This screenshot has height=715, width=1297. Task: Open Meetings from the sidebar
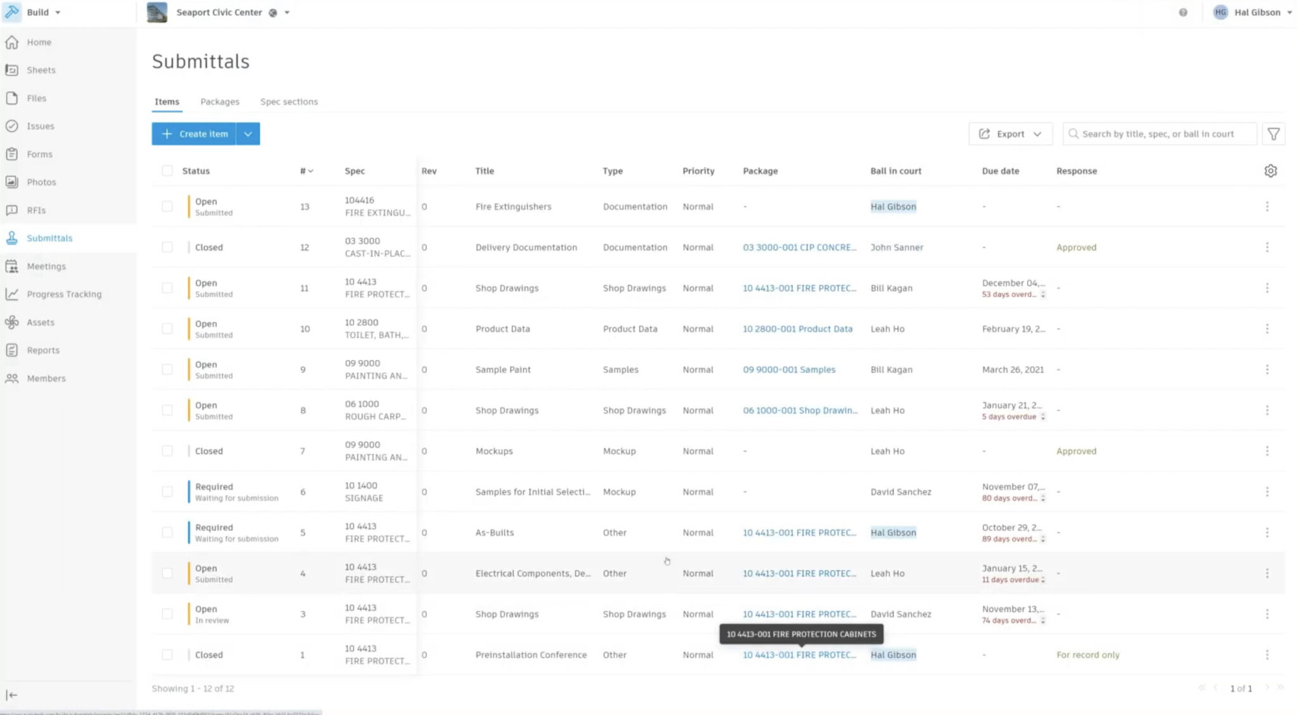(46, 266)
